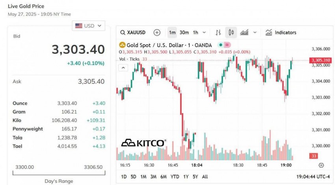Open chart settings hexagon icon
This screenshot has height=185, width=335.
point(321,165)
